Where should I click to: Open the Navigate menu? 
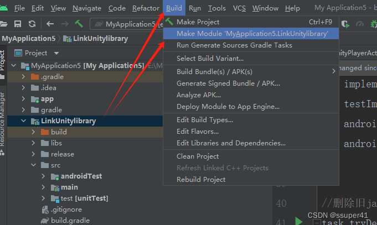pos(87,8)
